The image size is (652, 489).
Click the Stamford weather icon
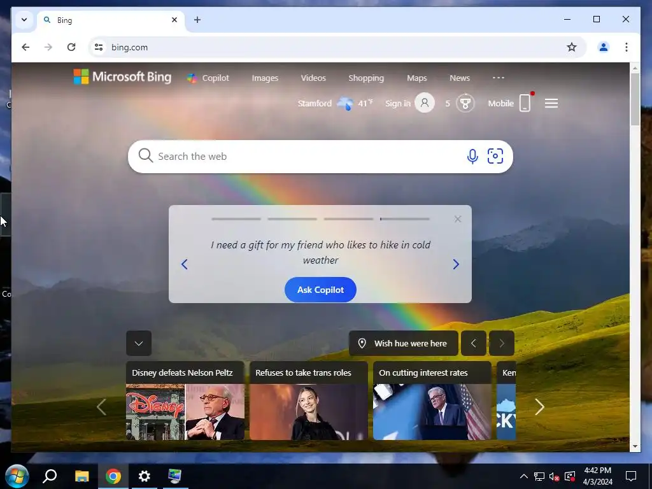[344, 103]
